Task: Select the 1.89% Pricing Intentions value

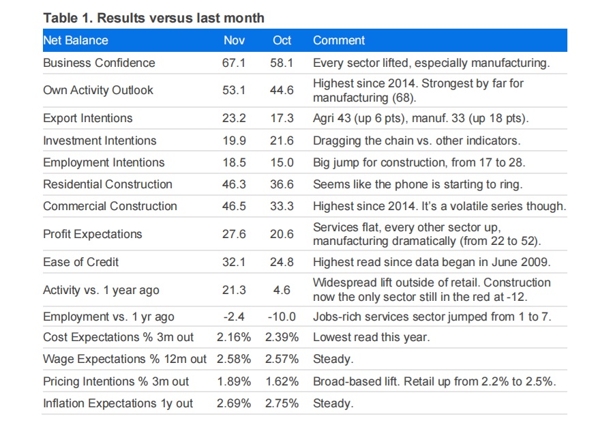Action: tap(234, 381)
